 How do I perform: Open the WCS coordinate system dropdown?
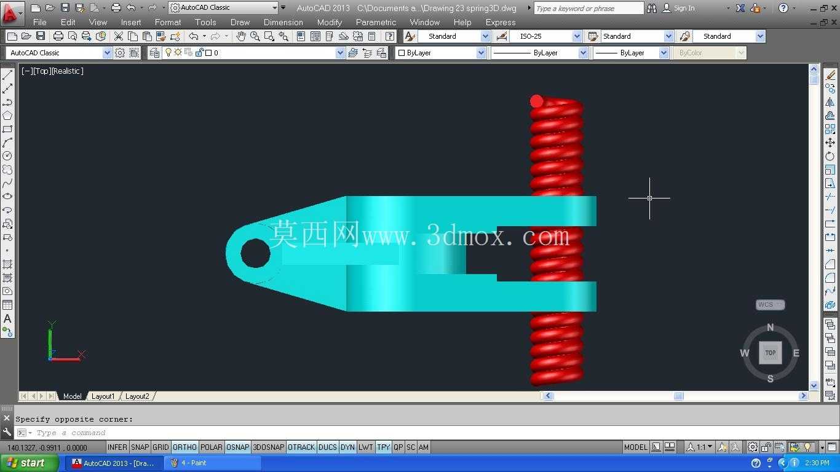[771, 305]
